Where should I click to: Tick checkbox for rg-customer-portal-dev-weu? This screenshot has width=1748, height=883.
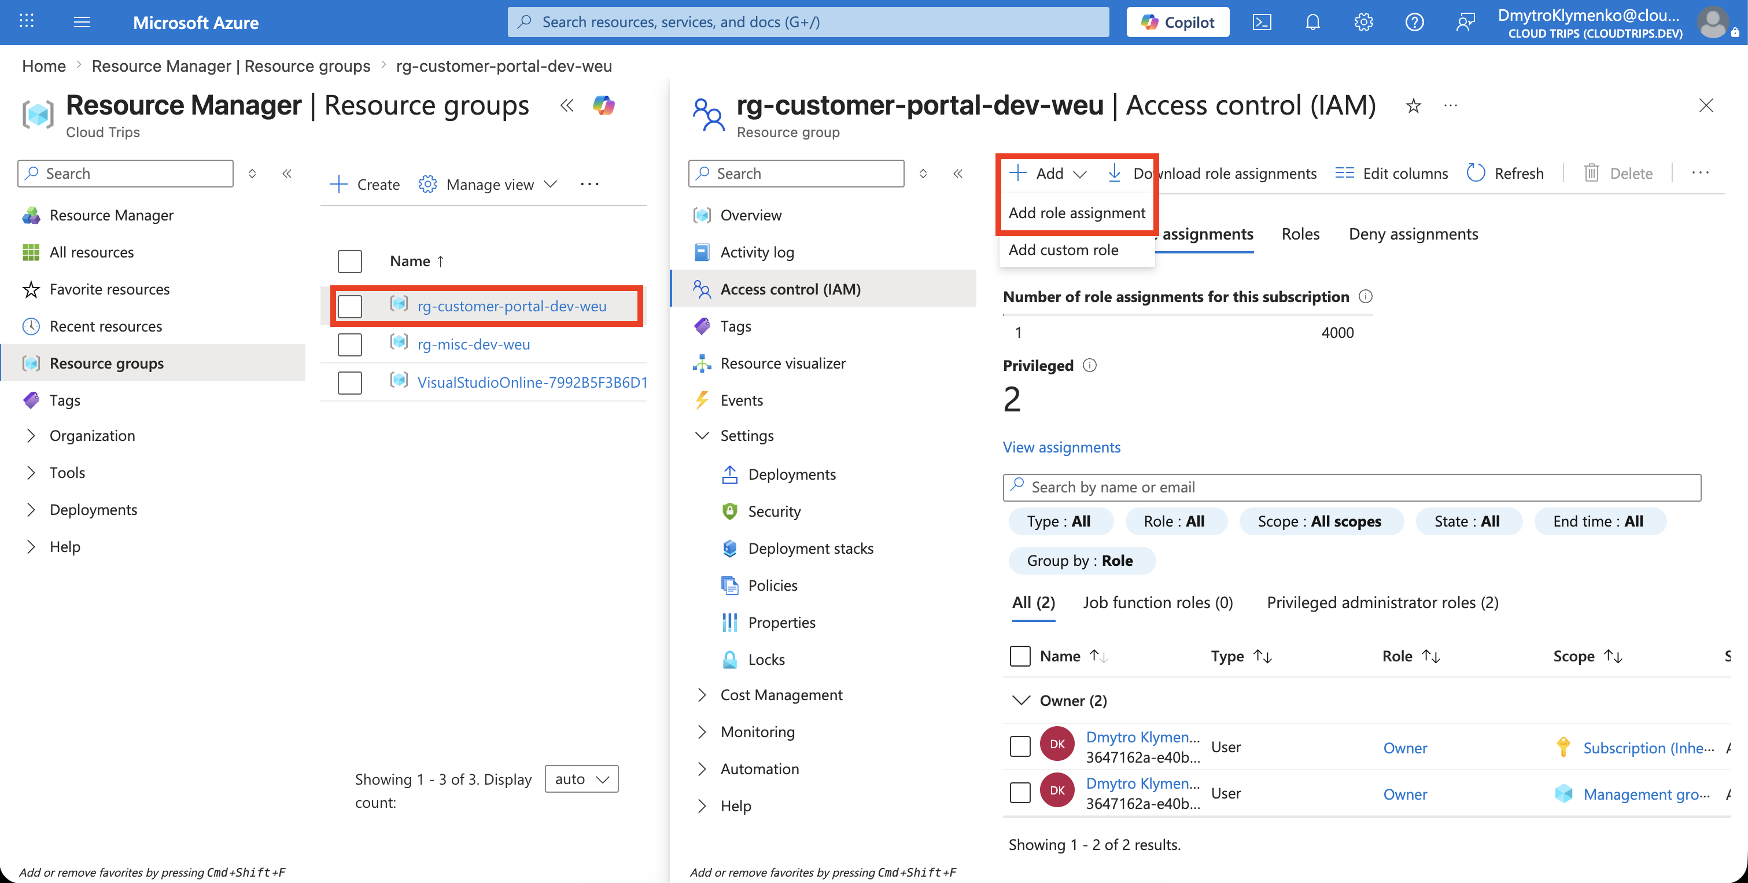click(x=349, y=306)
